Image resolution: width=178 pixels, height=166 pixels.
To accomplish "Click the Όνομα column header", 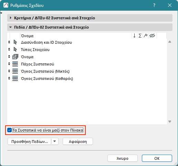I will [27, 36].
